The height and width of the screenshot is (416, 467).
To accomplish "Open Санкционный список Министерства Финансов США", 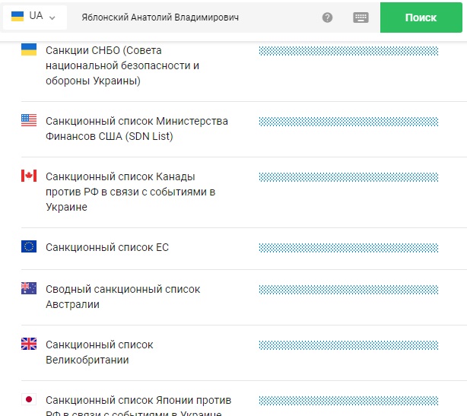I will [x=136, y=129].
